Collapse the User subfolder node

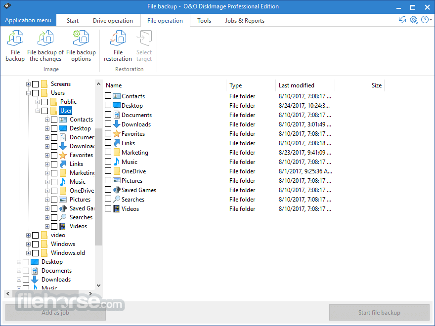point(38,111)
